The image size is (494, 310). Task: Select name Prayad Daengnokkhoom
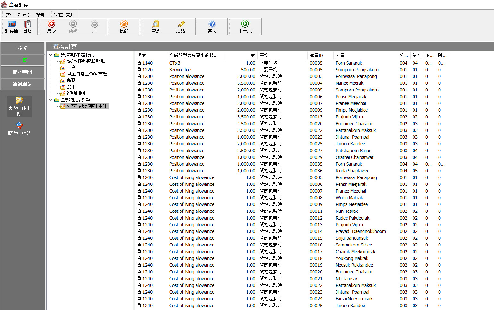pyautogui.click(x=361, y=231)
